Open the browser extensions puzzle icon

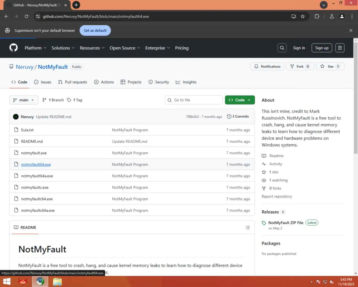click(x=317, y=16)
